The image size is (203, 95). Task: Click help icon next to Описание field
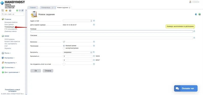pyautogui.click(x=194, y=38)
